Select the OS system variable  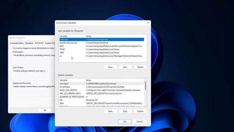(x=102, y=100)
